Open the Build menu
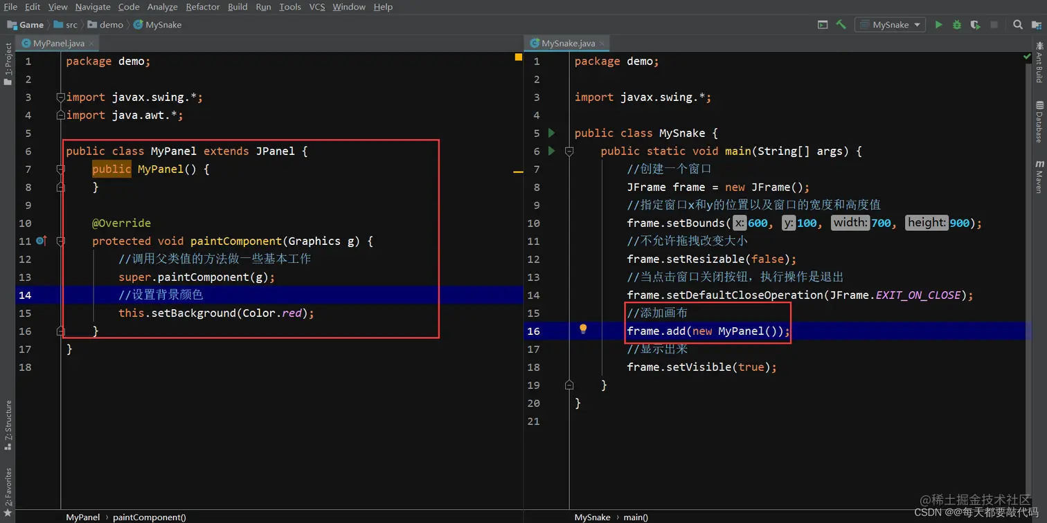 point(238,7)
